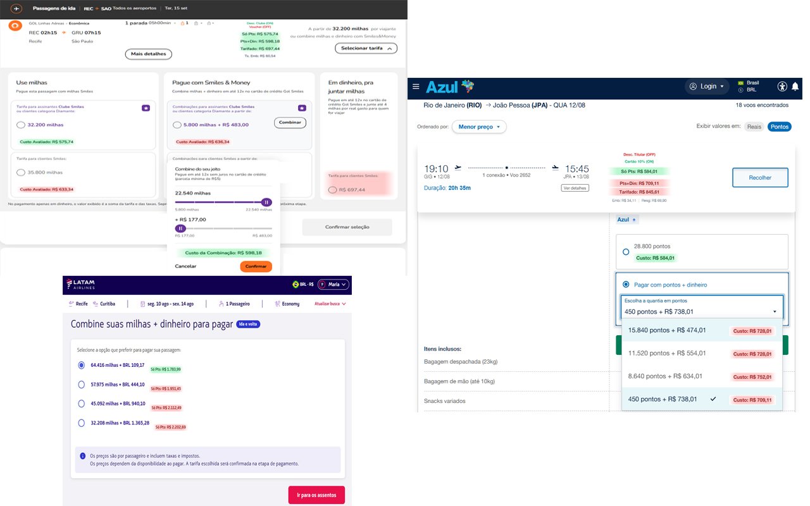Click the orange Confirmar button
The image size is (810, 506).
pyautogui.click(x=256, y=266)
